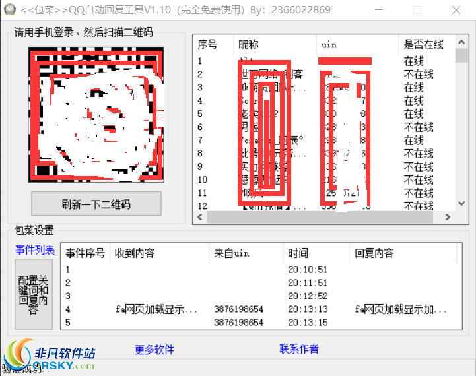Select friend list row 1
The width and height of the screenshot is (476, 376).
[x=324, y=61]
